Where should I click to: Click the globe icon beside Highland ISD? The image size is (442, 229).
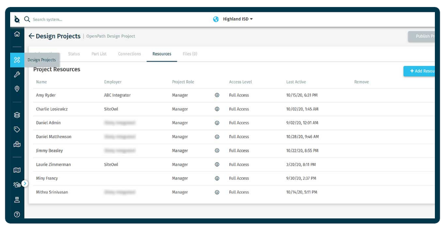pos(216,19)
